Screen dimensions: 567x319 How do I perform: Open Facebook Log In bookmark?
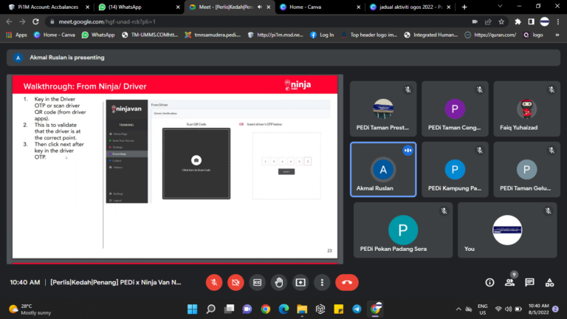coord(322,35)
